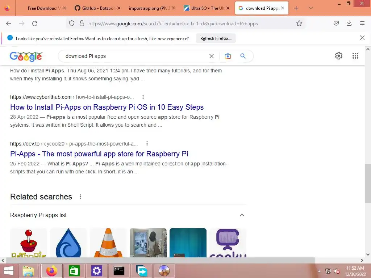This screenshot has width=371, height=278.
Task: Collapse the Raspberry Pi apps list section
Action: [x=242, y=215]
